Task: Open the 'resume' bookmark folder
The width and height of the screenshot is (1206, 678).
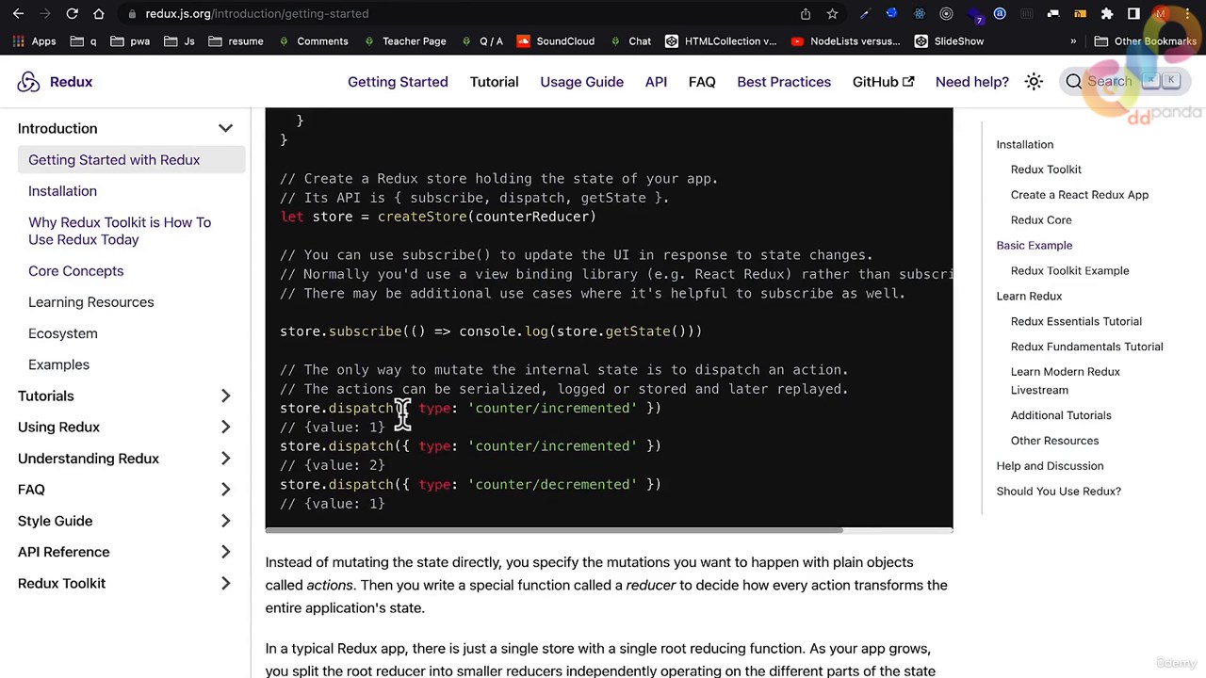Action: point(236,41)
